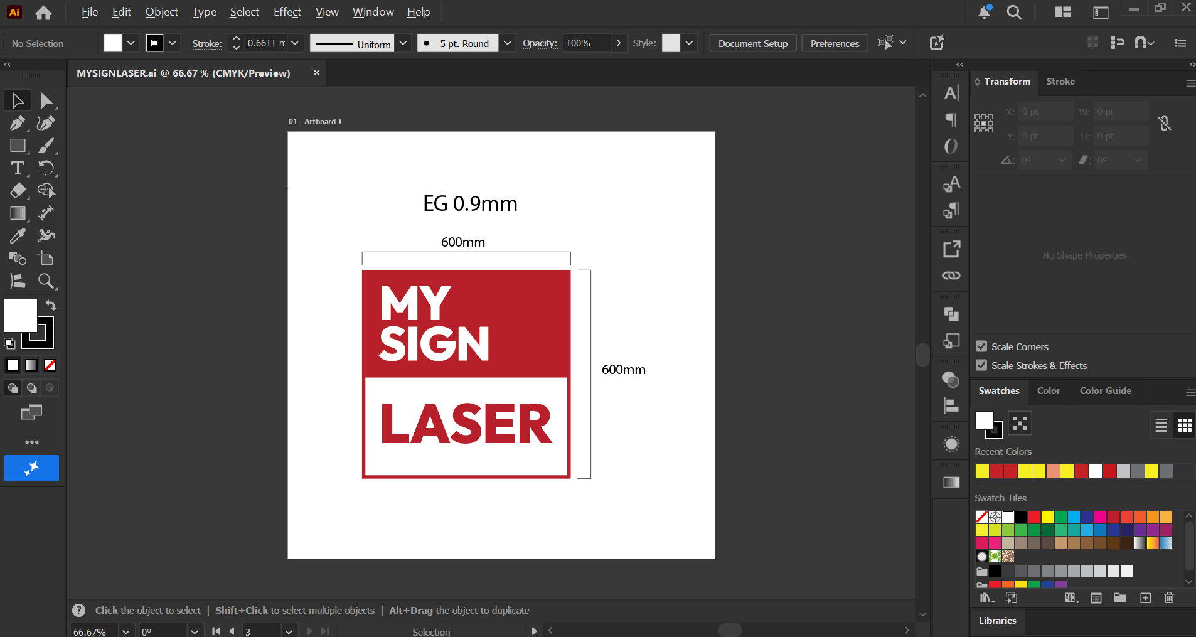The height and width of the screenshot is (637, 1196).
Task: Click the notifications bell icon
Action: coord(985,12)
